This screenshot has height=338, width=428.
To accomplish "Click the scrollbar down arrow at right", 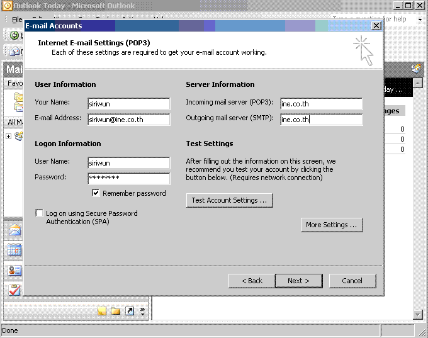I will (417, 314).
